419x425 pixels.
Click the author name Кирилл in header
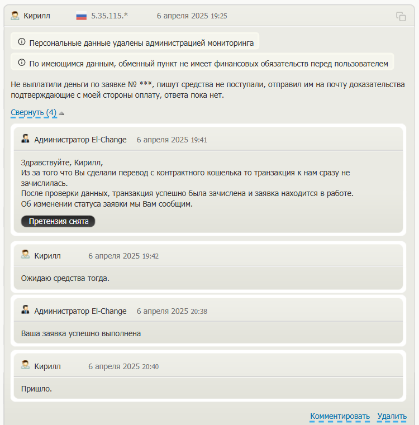coord(37,16)
